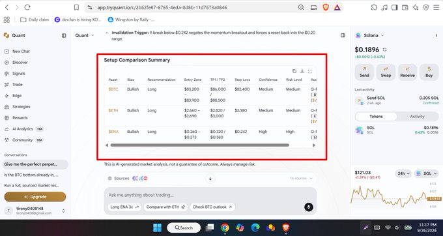Select the 'Long ENA 3x' suggestion
Viewport: 443px width, 236px height.
tap(124, 207)
